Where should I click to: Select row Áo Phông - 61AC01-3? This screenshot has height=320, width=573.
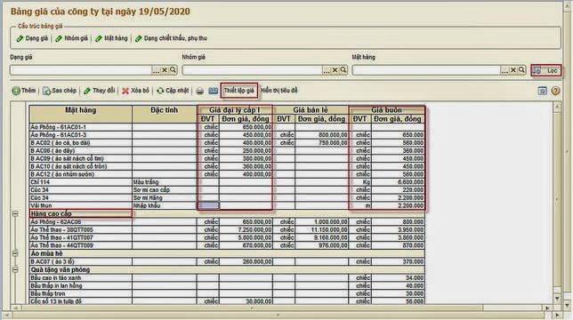227,135
